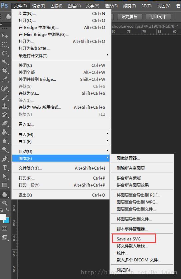
Task: Expand the toolbox double-arrow
Action: tap(1, 24)
